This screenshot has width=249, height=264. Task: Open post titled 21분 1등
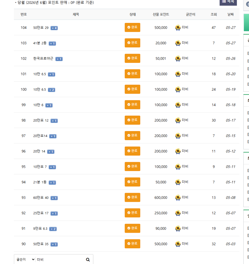click(40, 182)
